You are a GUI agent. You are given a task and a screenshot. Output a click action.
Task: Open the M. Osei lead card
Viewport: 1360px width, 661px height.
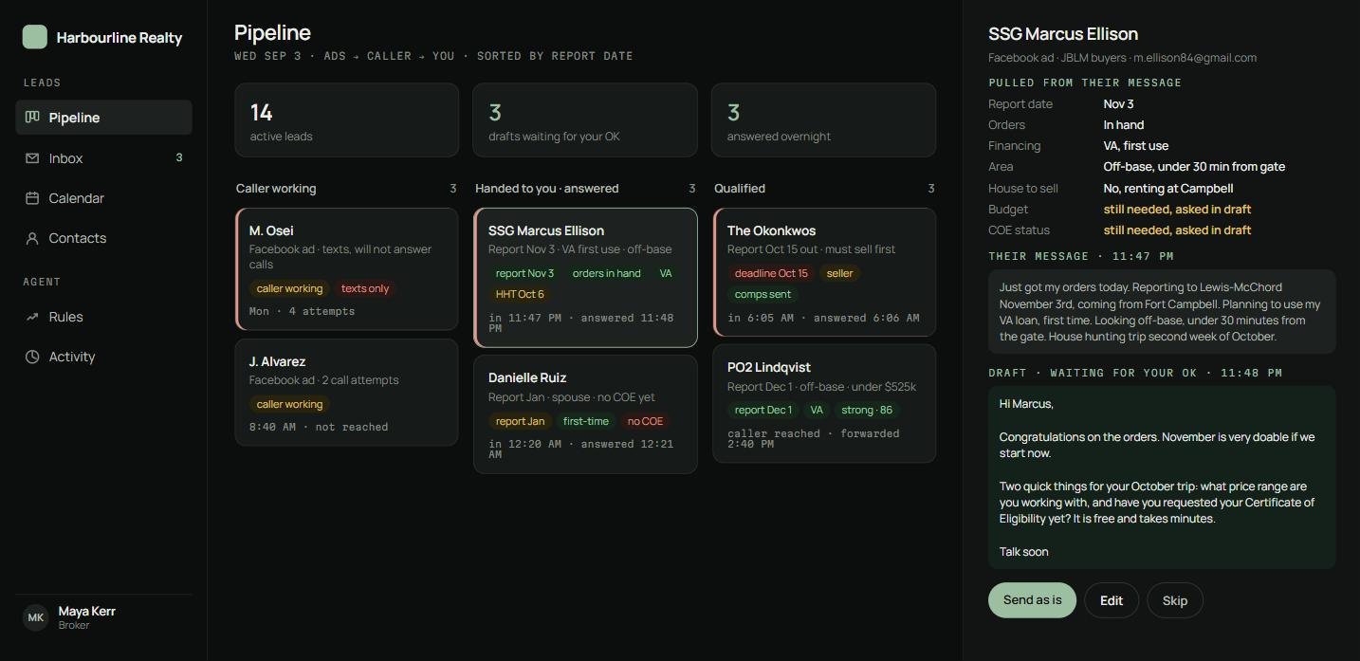pos(347,269)
